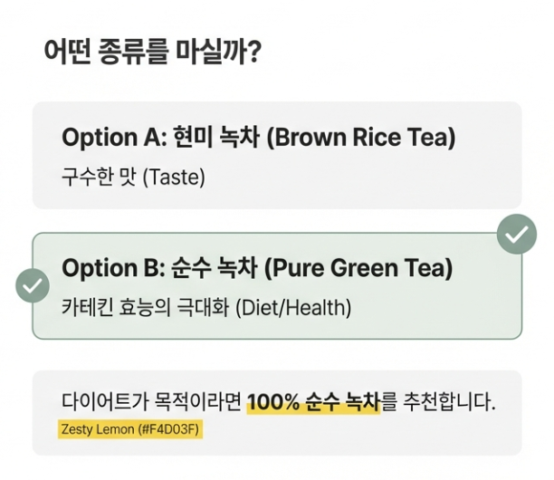The height and width of the screenshot is (480, 554).
Task: Click the Option B: 순수 녹차 title text
Action: click(x=159, y=268)
